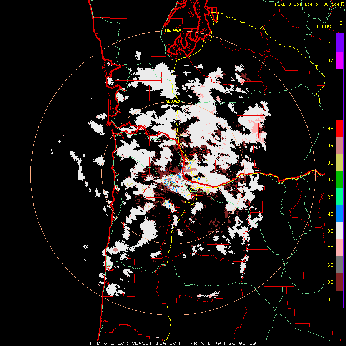Click the UK legend label
Screen dimensions: 346x346
[x=330, y=60]
